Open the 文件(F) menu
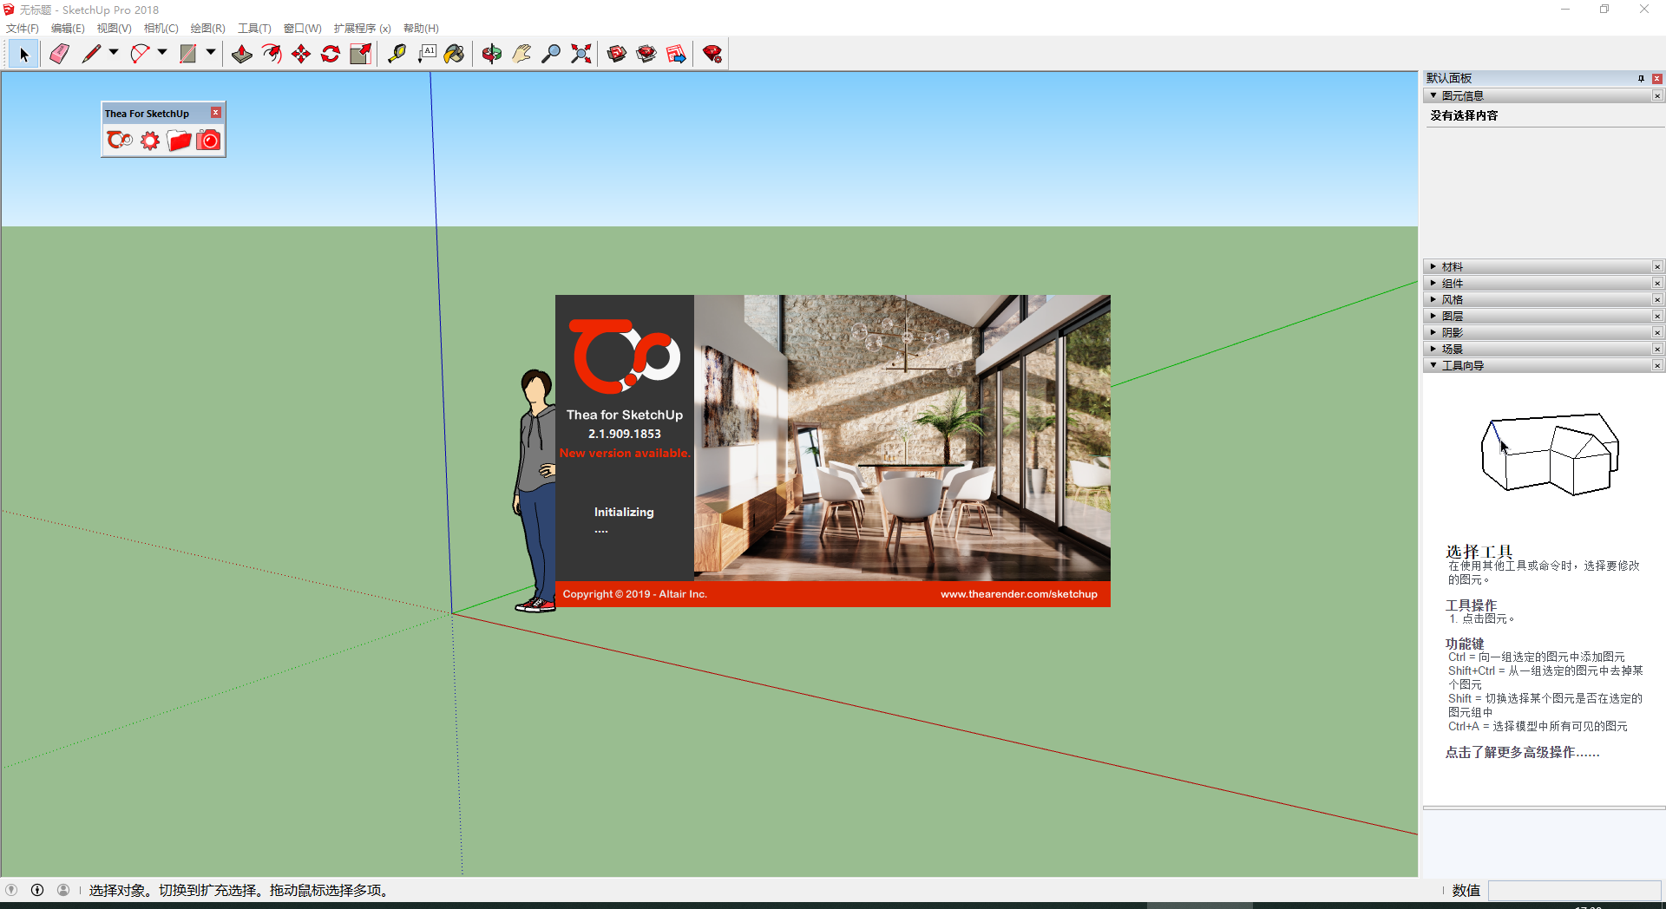The height and width of the screenshot is (909, 1666). (23, 29)
